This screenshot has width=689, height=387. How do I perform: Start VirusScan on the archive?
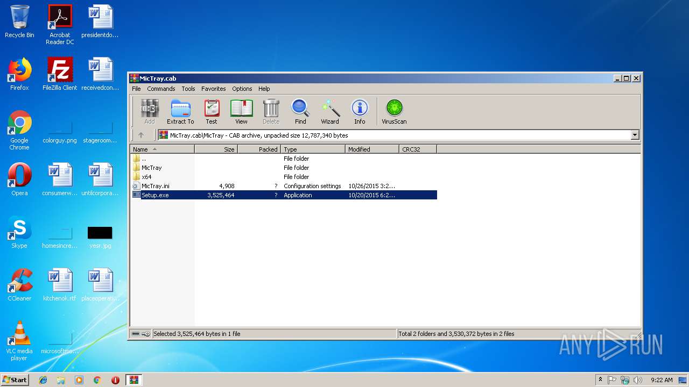[x=394, y=112]
